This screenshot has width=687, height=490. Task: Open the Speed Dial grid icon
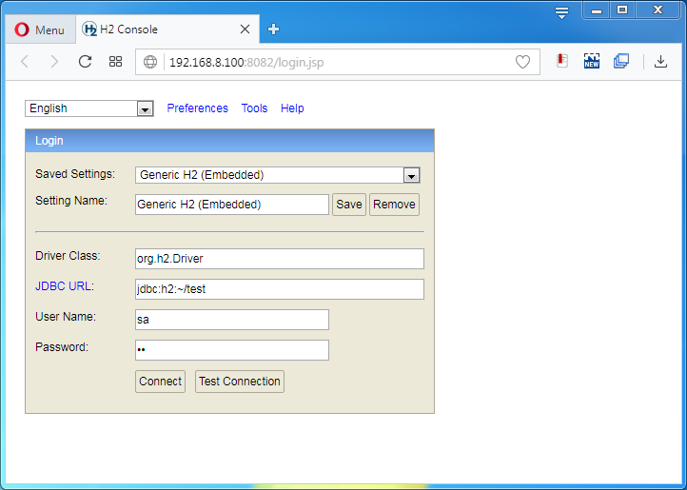click(x=115, y=62)
